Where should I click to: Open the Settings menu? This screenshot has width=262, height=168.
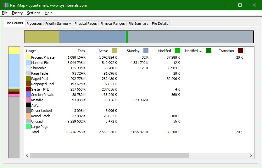tap(34, 13)
